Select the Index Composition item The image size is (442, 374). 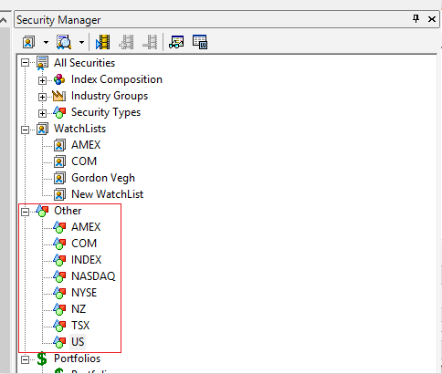coord(117,79)
